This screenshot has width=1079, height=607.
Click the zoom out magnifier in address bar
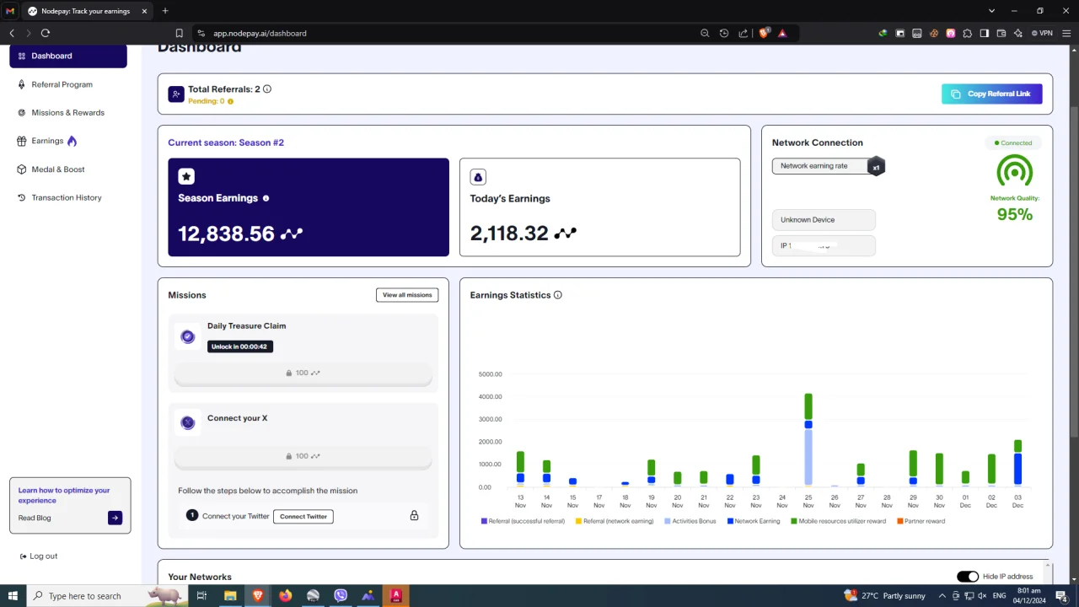click(705, 34)
